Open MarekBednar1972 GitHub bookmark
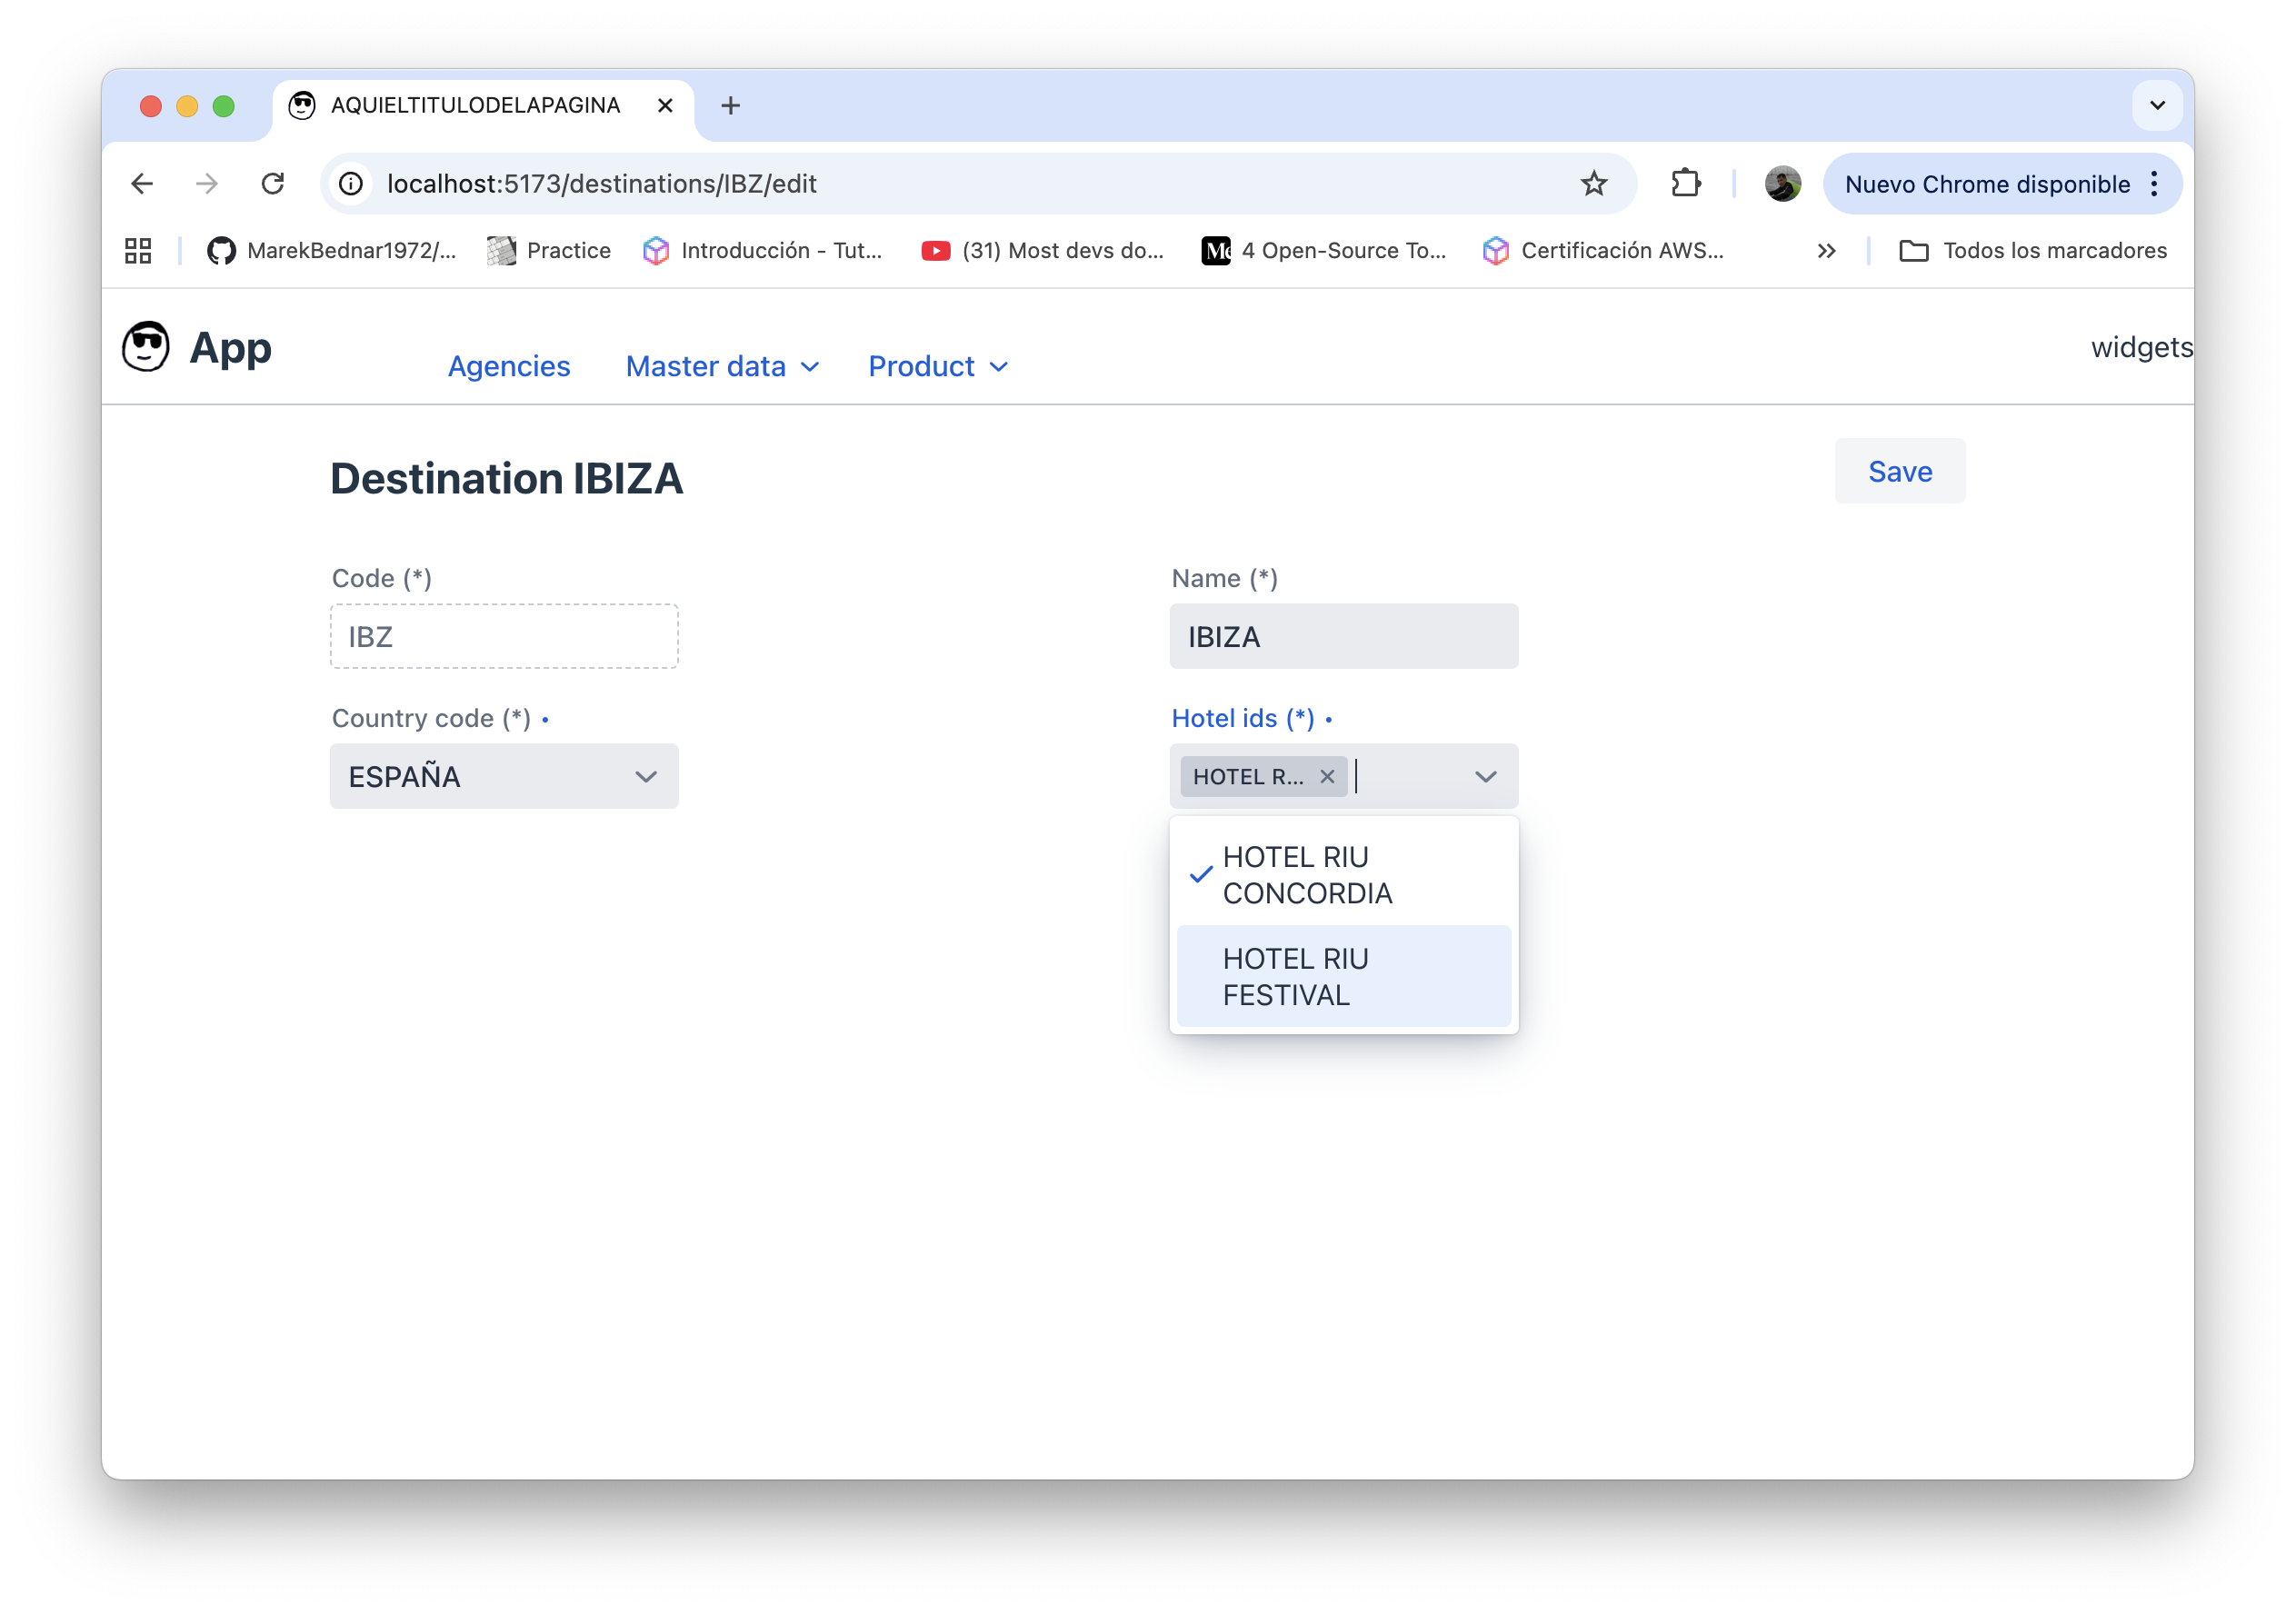This screenshot has height=1614, width=2296. click(x=331, y=251)
